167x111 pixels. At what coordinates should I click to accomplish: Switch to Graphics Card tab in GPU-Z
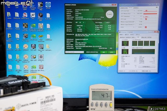[x=124, y=8]
